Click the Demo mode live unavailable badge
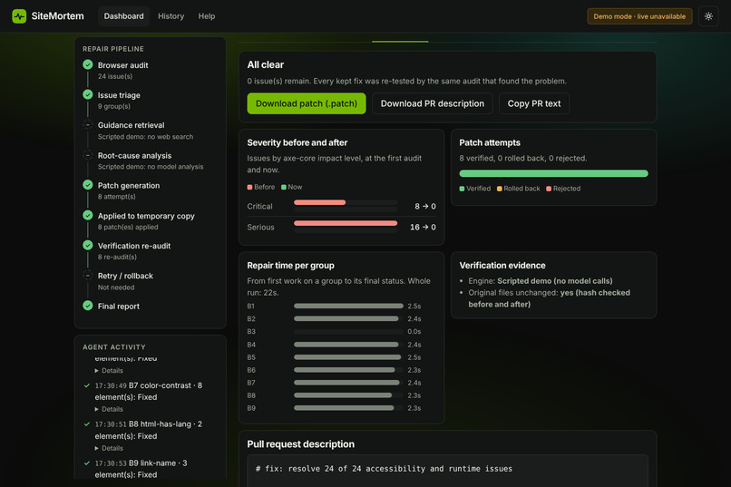Image resolution: width=731 pixels, height=487 pixels. [639, 16]
